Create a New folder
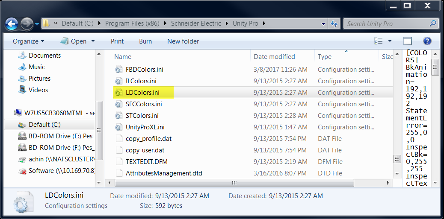444x219 pixels. tap(183, 41)
